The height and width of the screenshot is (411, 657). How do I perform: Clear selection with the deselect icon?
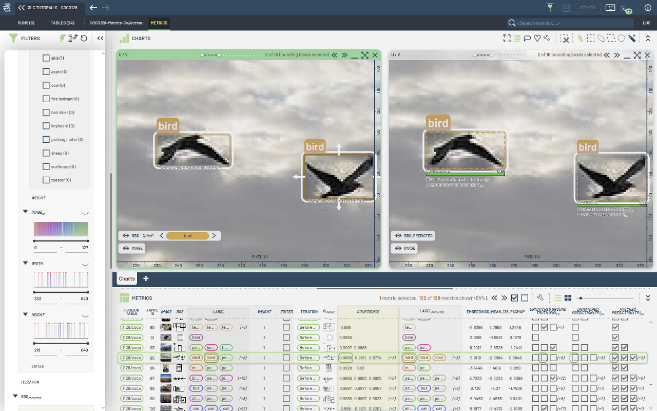564,39
